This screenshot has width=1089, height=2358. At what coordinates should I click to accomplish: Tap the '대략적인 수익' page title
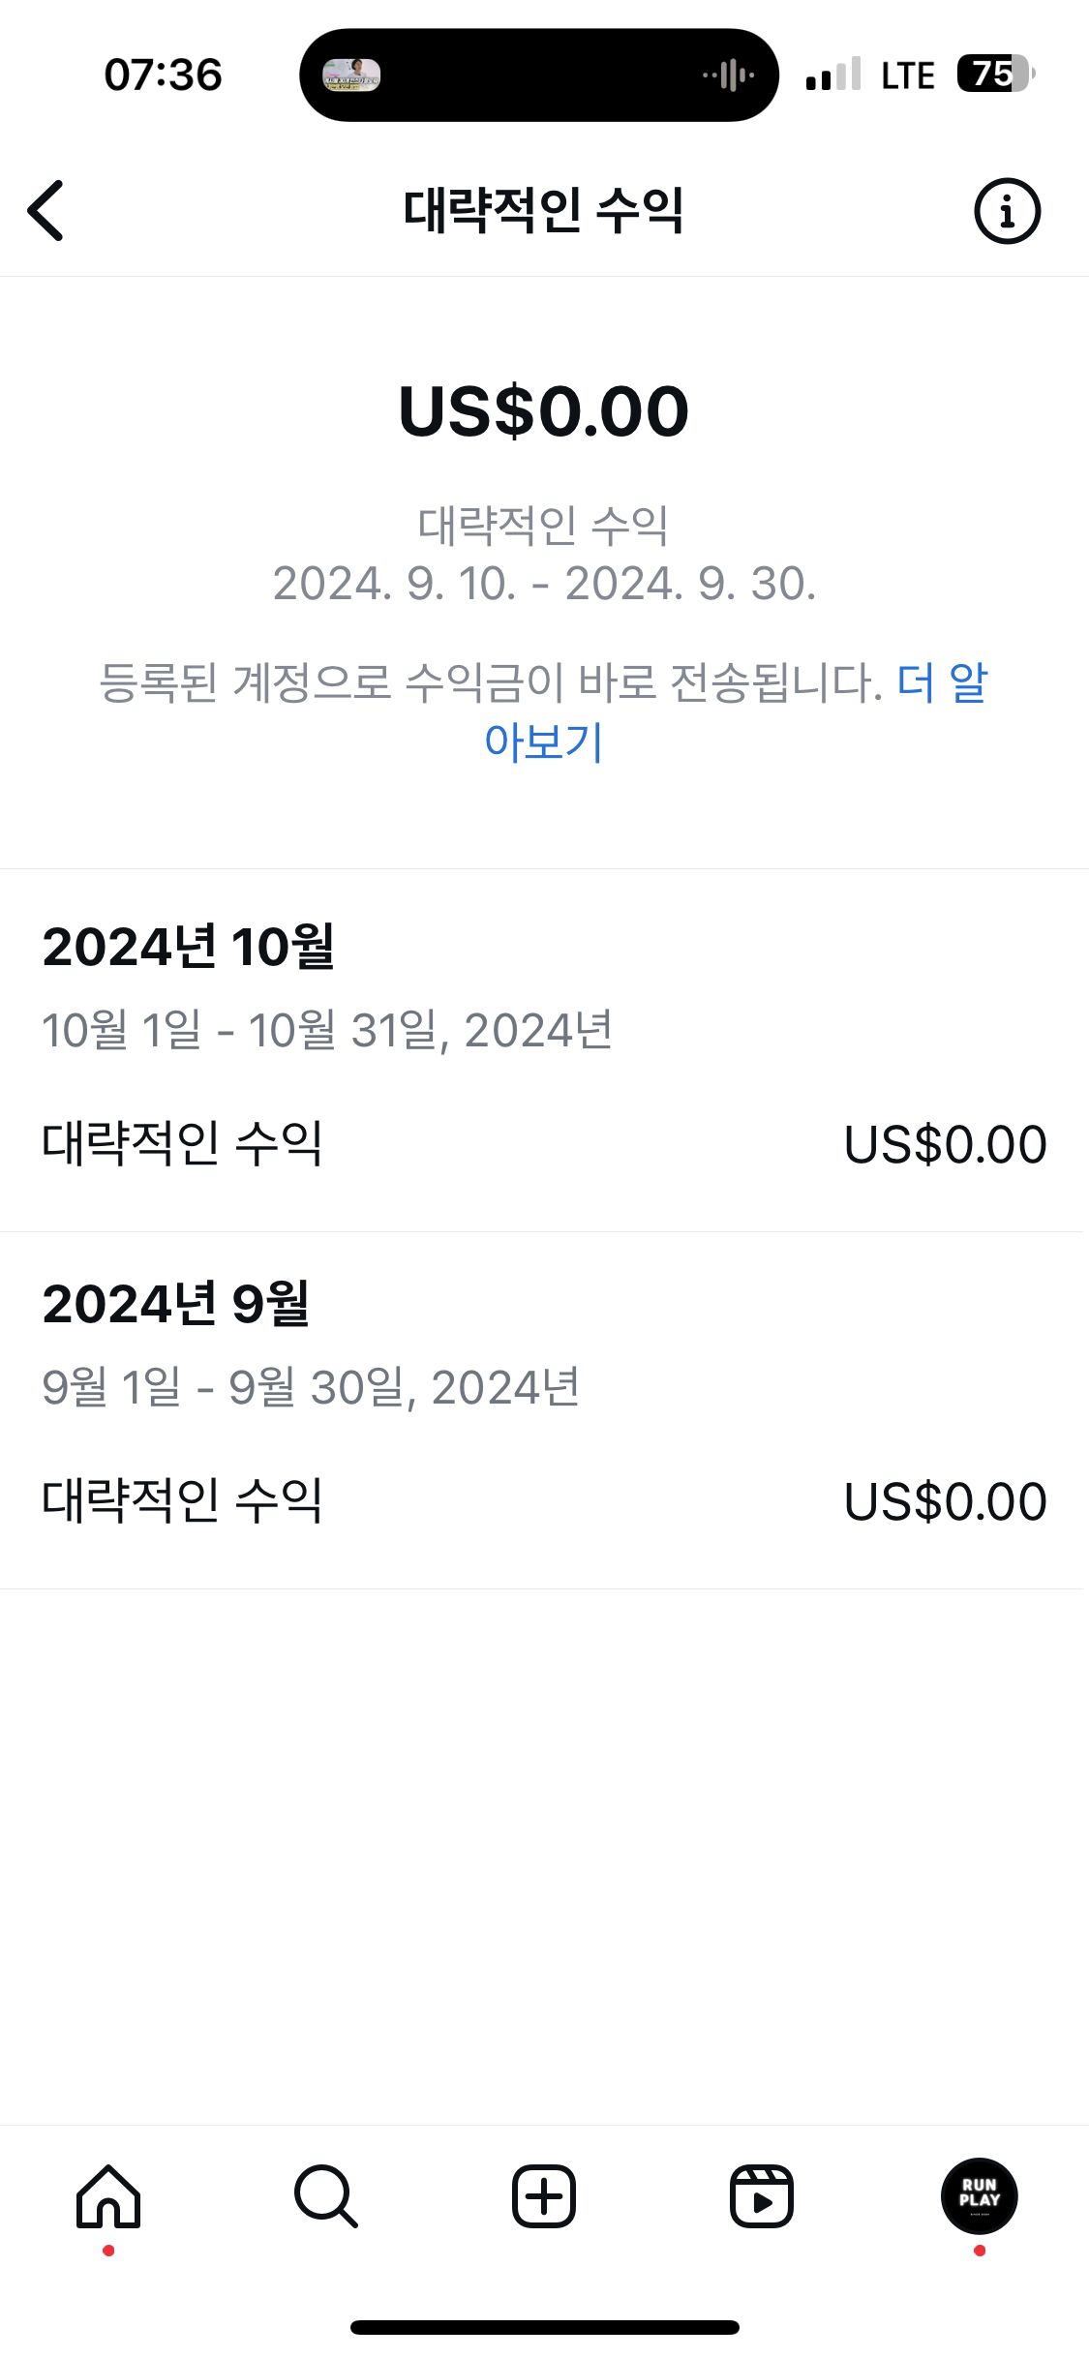[544, 210]
